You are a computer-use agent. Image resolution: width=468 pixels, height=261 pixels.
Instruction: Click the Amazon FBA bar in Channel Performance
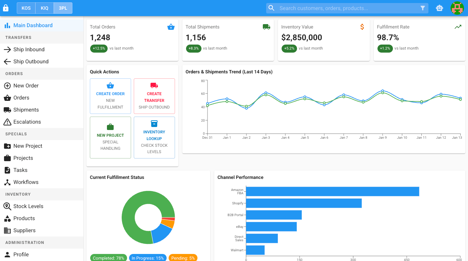333,192
